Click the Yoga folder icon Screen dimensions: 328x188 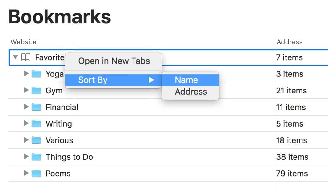tap(36, 74)
